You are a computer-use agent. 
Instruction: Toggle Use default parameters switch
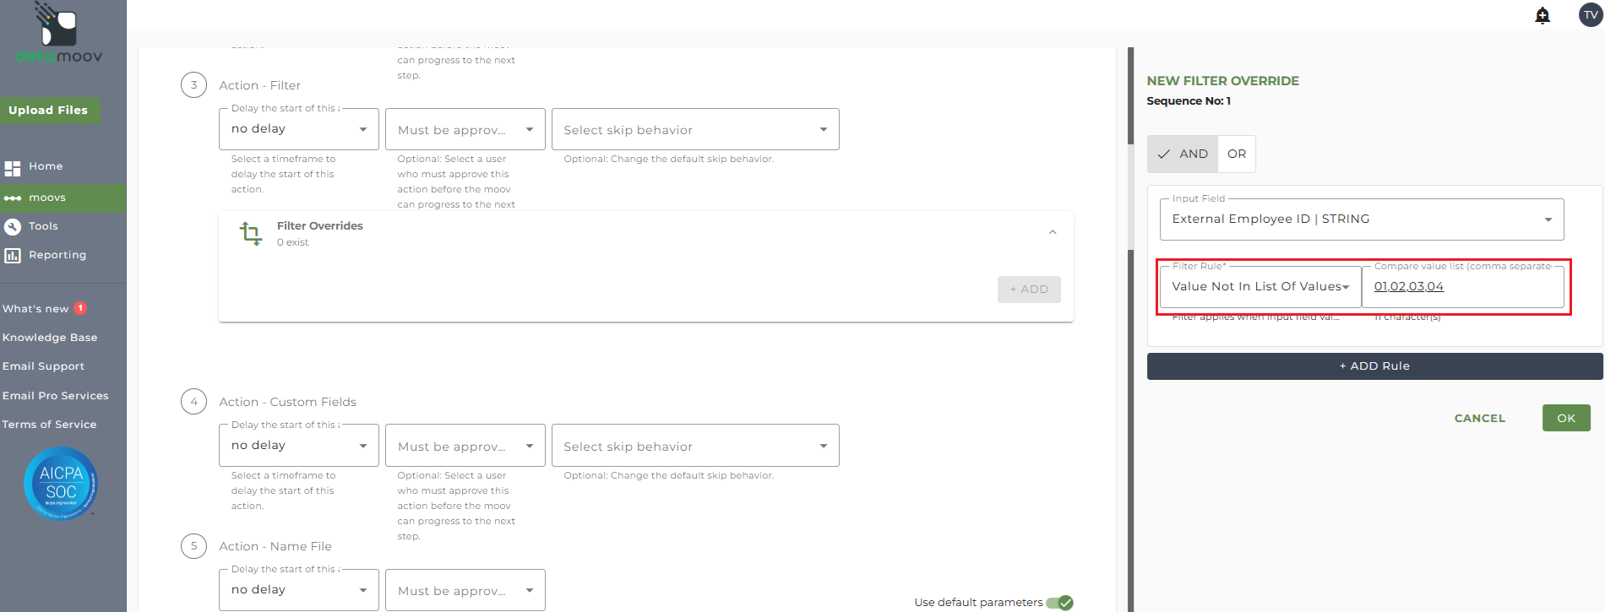1059,603
